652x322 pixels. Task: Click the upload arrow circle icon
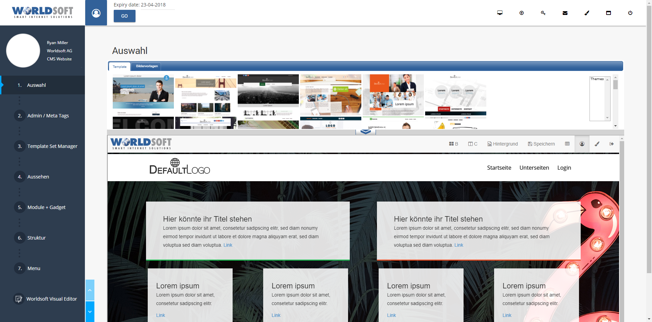coord(522,13)
